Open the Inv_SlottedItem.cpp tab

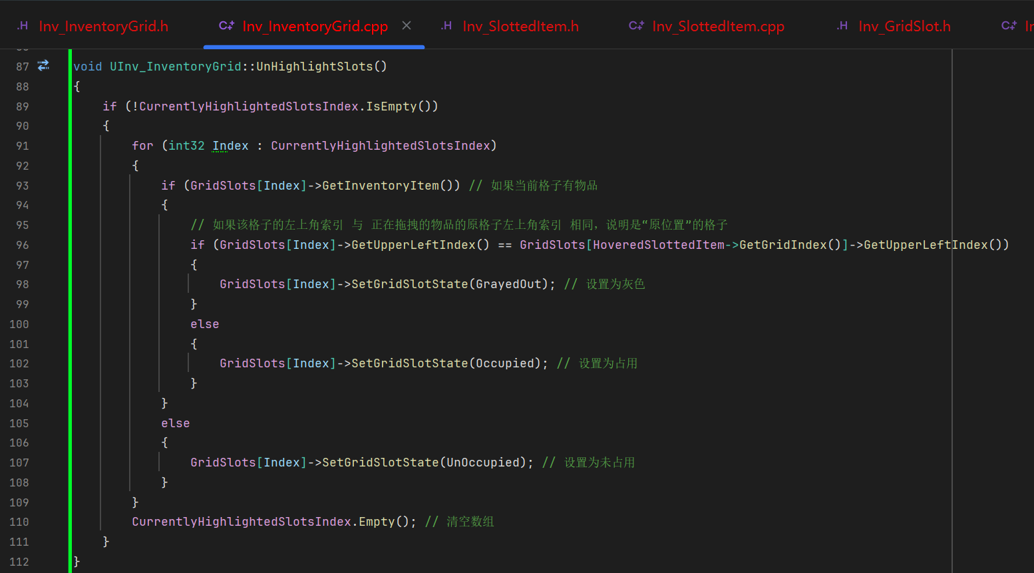pyautogui.click(x=718, y=26)
